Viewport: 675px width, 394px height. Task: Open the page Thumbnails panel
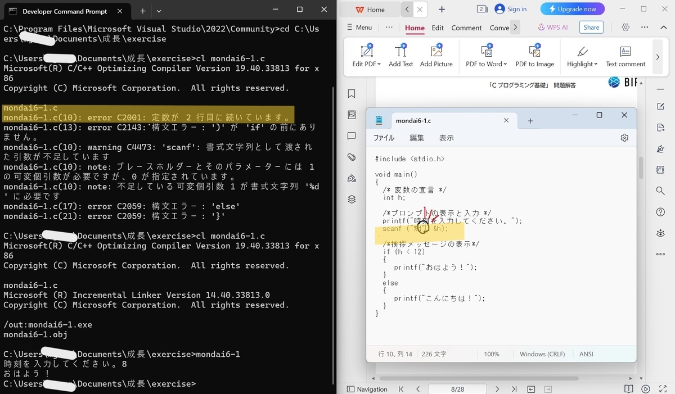click(351, 115)
